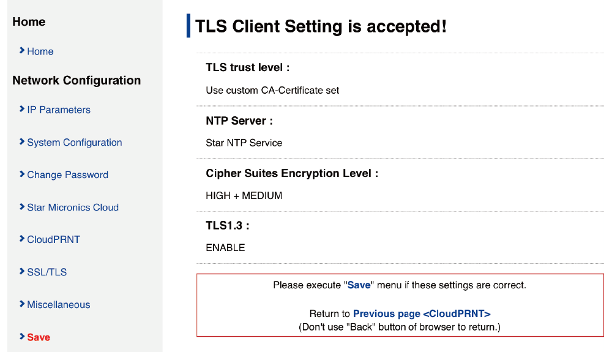Open the Star Micronics Cloud settings
This screenshot has height=352, width=612.
tap(73, 208)
